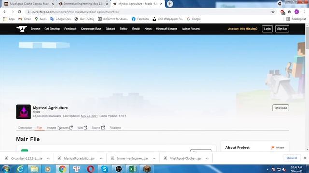This screenshot has height=173, width=309.
Task: Open the Chrome profile avatar
Action: 296,12
